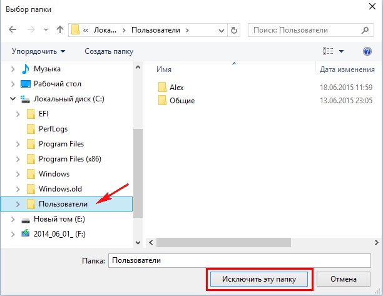
Task: Select 2014_06_01_ (F:) drive
Action: coord(59,234)
